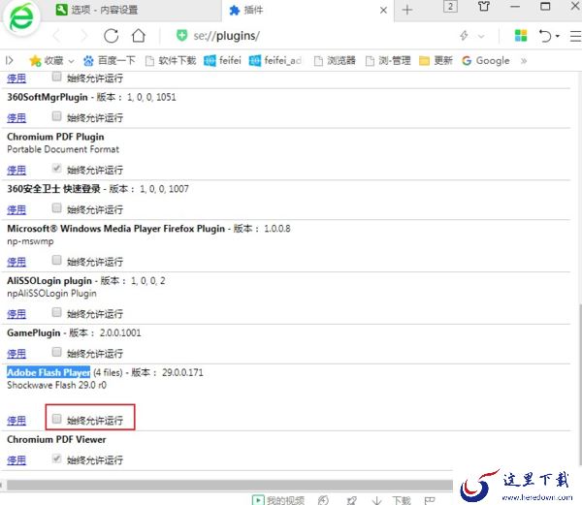
Task: Open the skin shirt icon
Action: click(x=484, y=7)
